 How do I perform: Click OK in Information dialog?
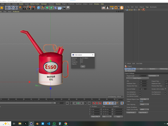[x=83, y=66]
